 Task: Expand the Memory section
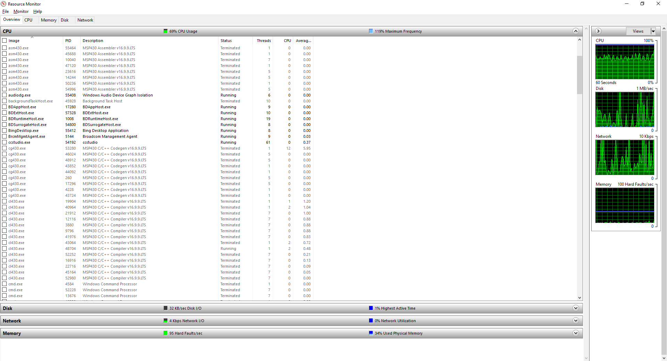click(576, 333)
